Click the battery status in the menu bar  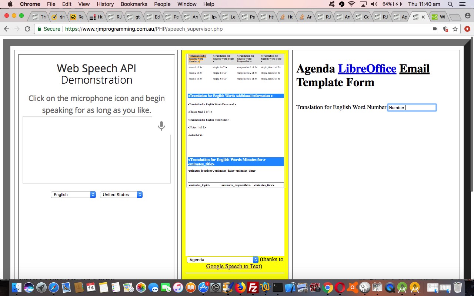point(393,4)
